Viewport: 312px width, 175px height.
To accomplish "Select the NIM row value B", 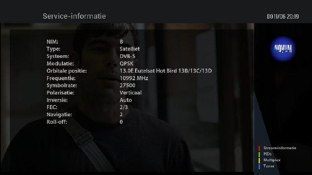I will (x=121, y=41).
